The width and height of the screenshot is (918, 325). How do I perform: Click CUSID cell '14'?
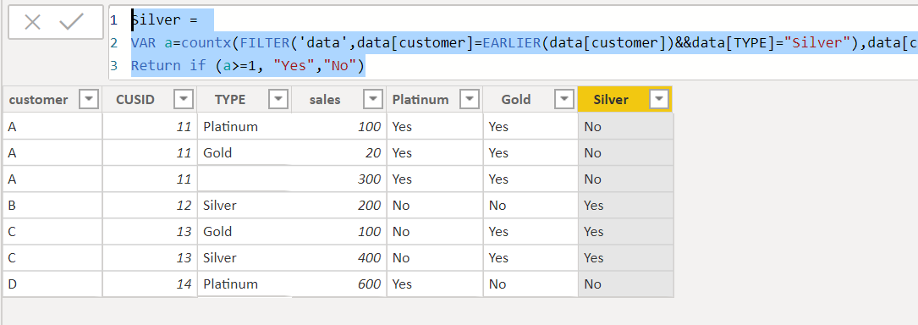tap(150, 284)
